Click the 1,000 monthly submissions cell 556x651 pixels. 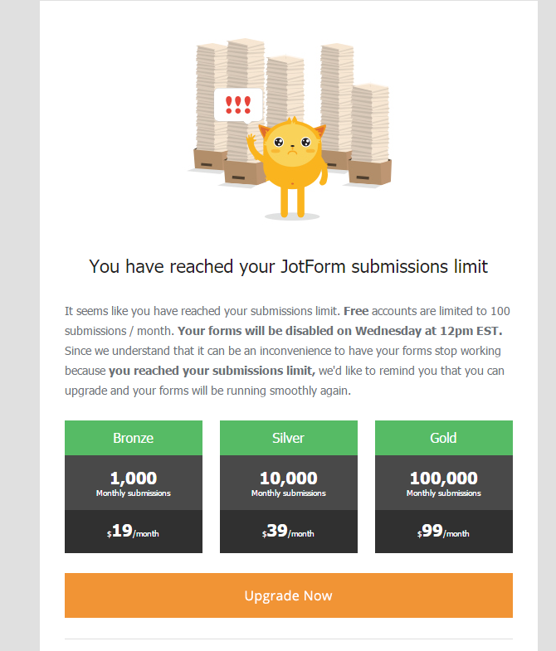(134, 483)
